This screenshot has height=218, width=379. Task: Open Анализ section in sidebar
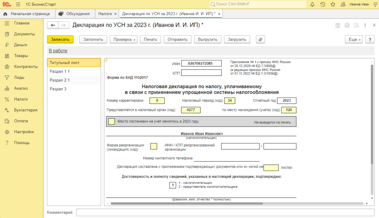tap(21, 88)
